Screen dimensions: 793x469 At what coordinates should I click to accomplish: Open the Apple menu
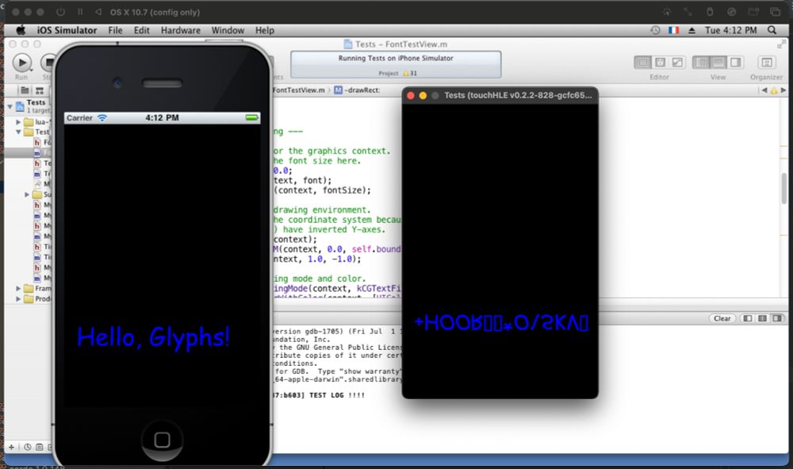(21, 30)
